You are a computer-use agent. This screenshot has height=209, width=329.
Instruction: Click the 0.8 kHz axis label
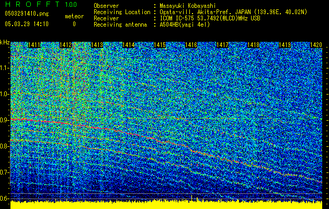click(x=5, y=146)
